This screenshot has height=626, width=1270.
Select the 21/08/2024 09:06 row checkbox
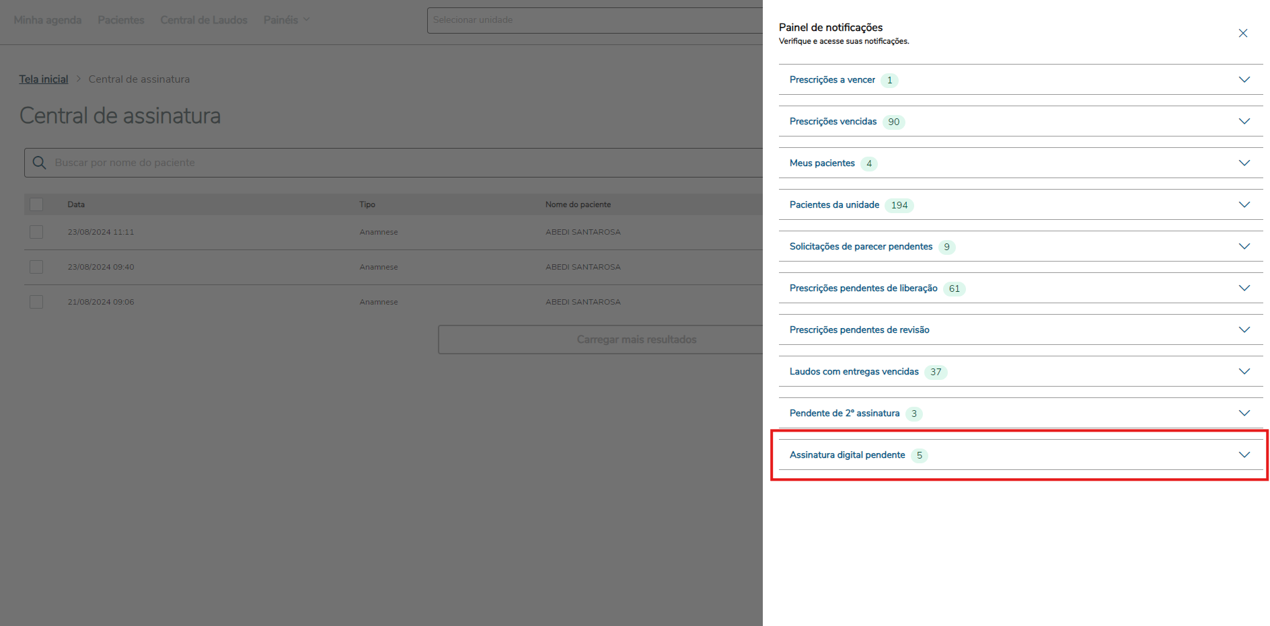tap(36, 302)
